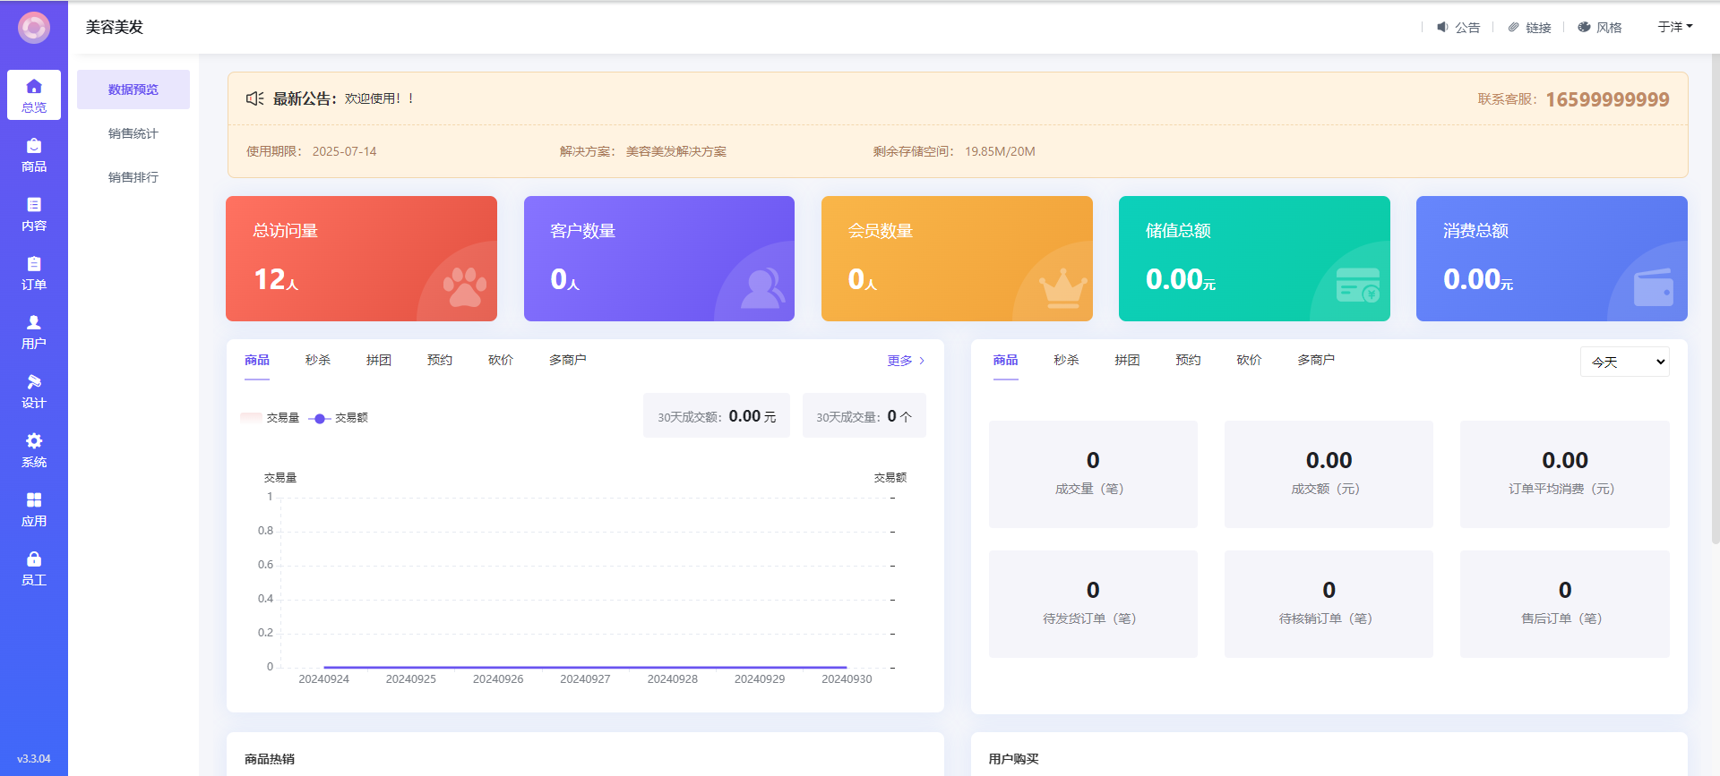This screenshot has width=1720, height=776.
Task: Click the 用户购买 section heading
Action: pyautogui.click(x=1013, y=759)
